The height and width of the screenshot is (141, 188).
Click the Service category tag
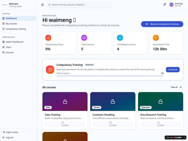tap(97, 108)
